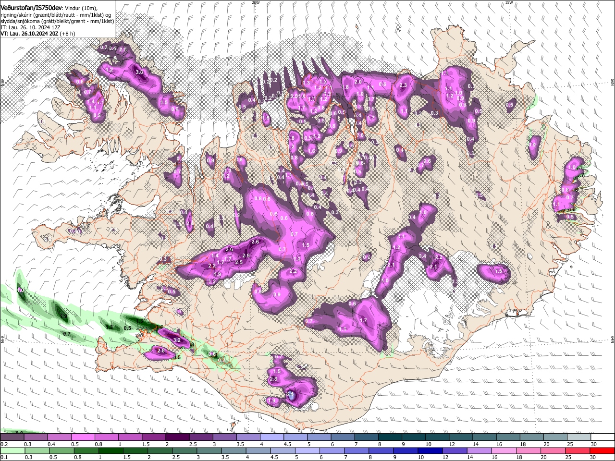Click the red swatch ending the lower legend row
The width and height of the screenshot is (615, 461).
coord(603,450)
